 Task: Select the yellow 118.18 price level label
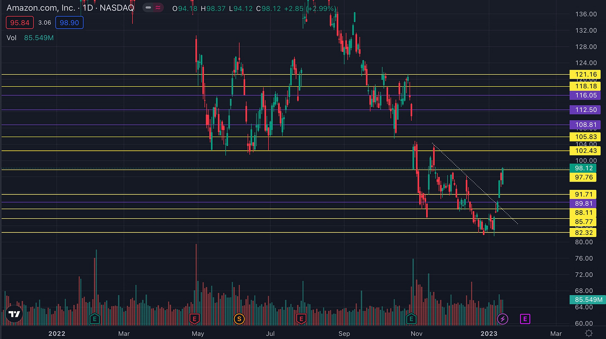point(585,86)
